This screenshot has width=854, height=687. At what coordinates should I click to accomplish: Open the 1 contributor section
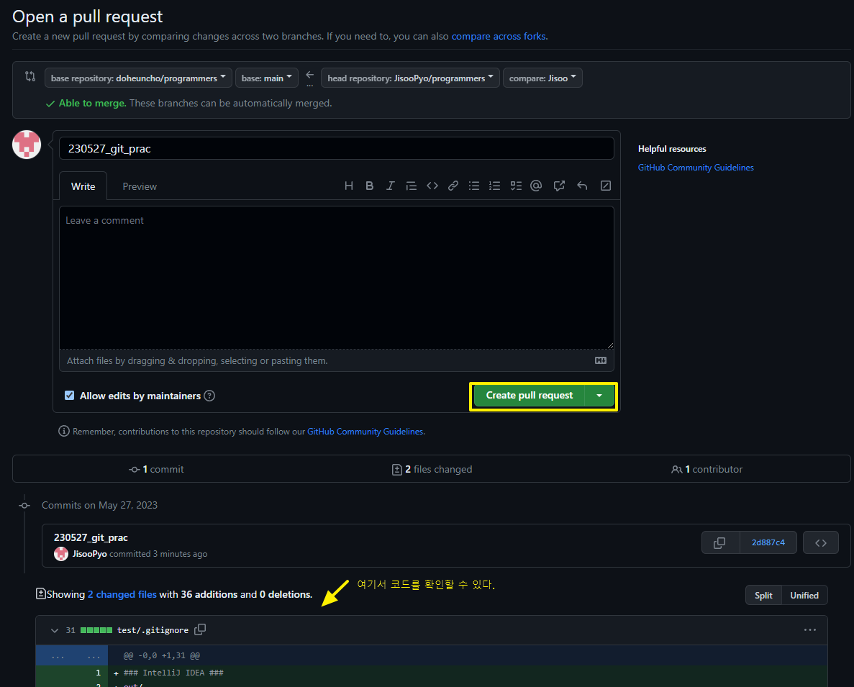(x=707, y=469)
